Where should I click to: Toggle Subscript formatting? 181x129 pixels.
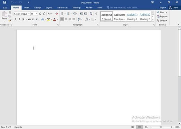pos(33,19)
